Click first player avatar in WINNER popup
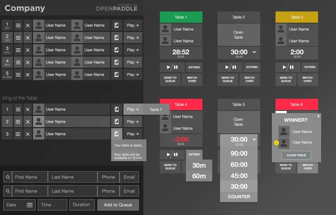This screenshot has height=215, width=336. (x=283, y=131)
